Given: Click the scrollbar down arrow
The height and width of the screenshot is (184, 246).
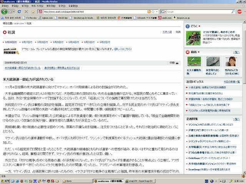Looking at the screenshot, I should click(x=244, y=172).
